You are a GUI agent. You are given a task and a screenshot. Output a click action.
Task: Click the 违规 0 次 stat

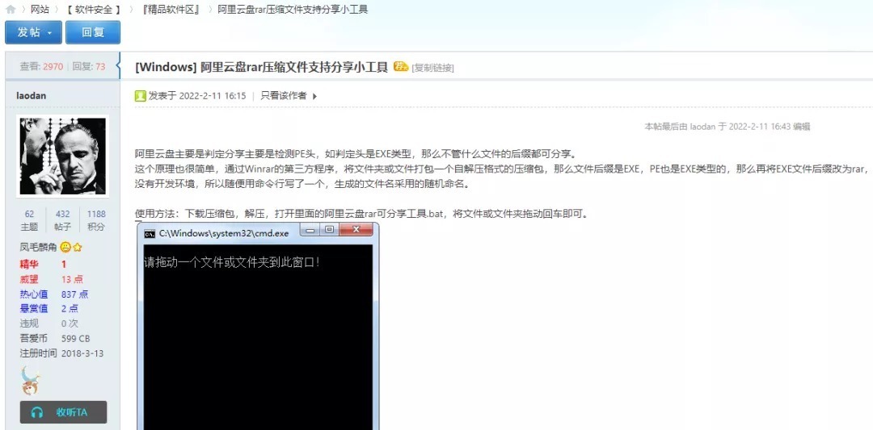49,324
